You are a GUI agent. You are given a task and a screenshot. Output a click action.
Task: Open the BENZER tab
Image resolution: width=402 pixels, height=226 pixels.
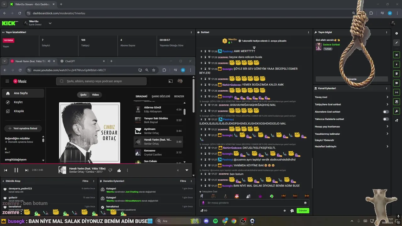click(179, 96)
